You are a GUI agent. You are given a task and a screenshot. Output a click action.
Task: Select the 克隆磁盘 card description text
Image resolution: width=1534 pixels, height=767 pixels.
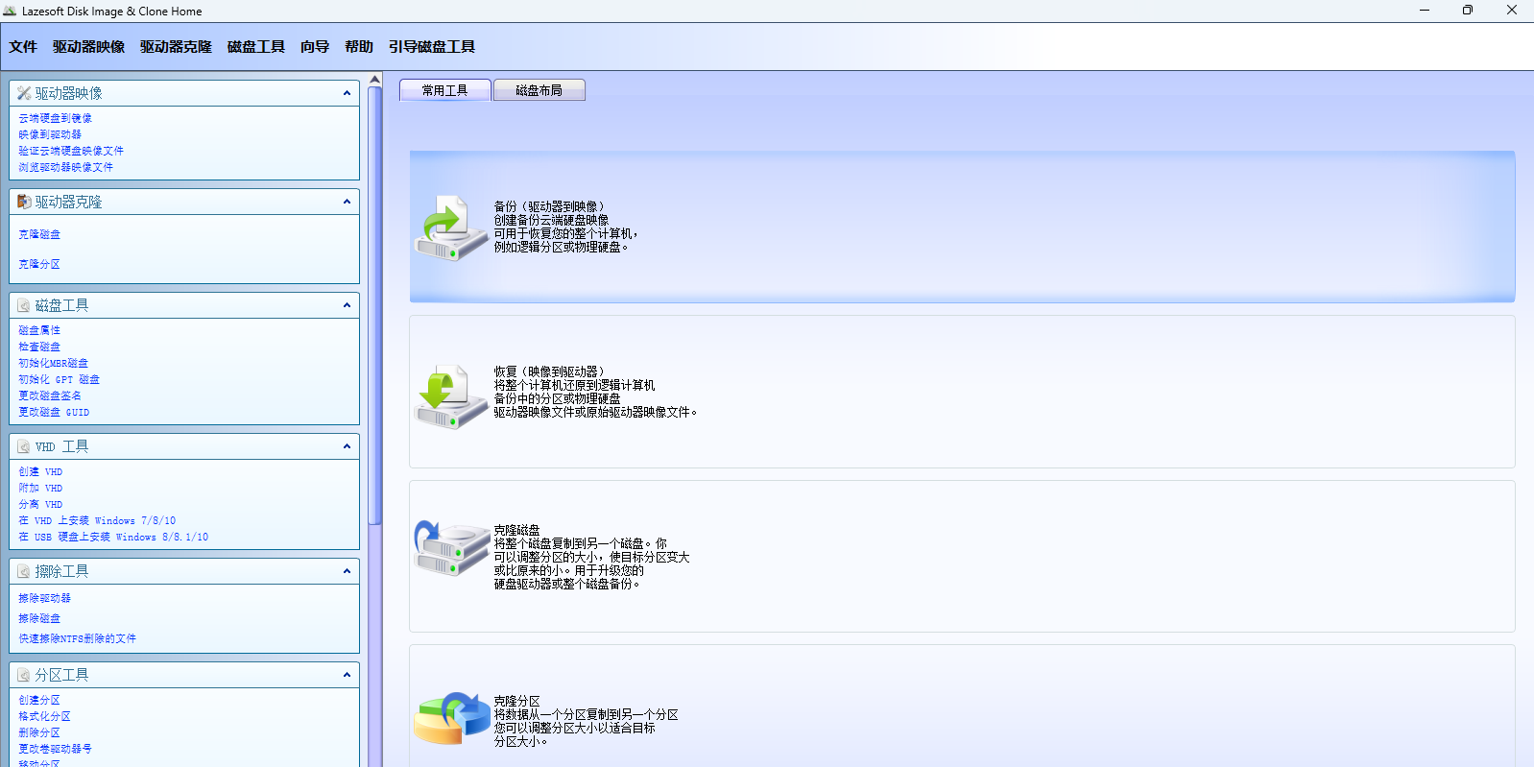591,557
